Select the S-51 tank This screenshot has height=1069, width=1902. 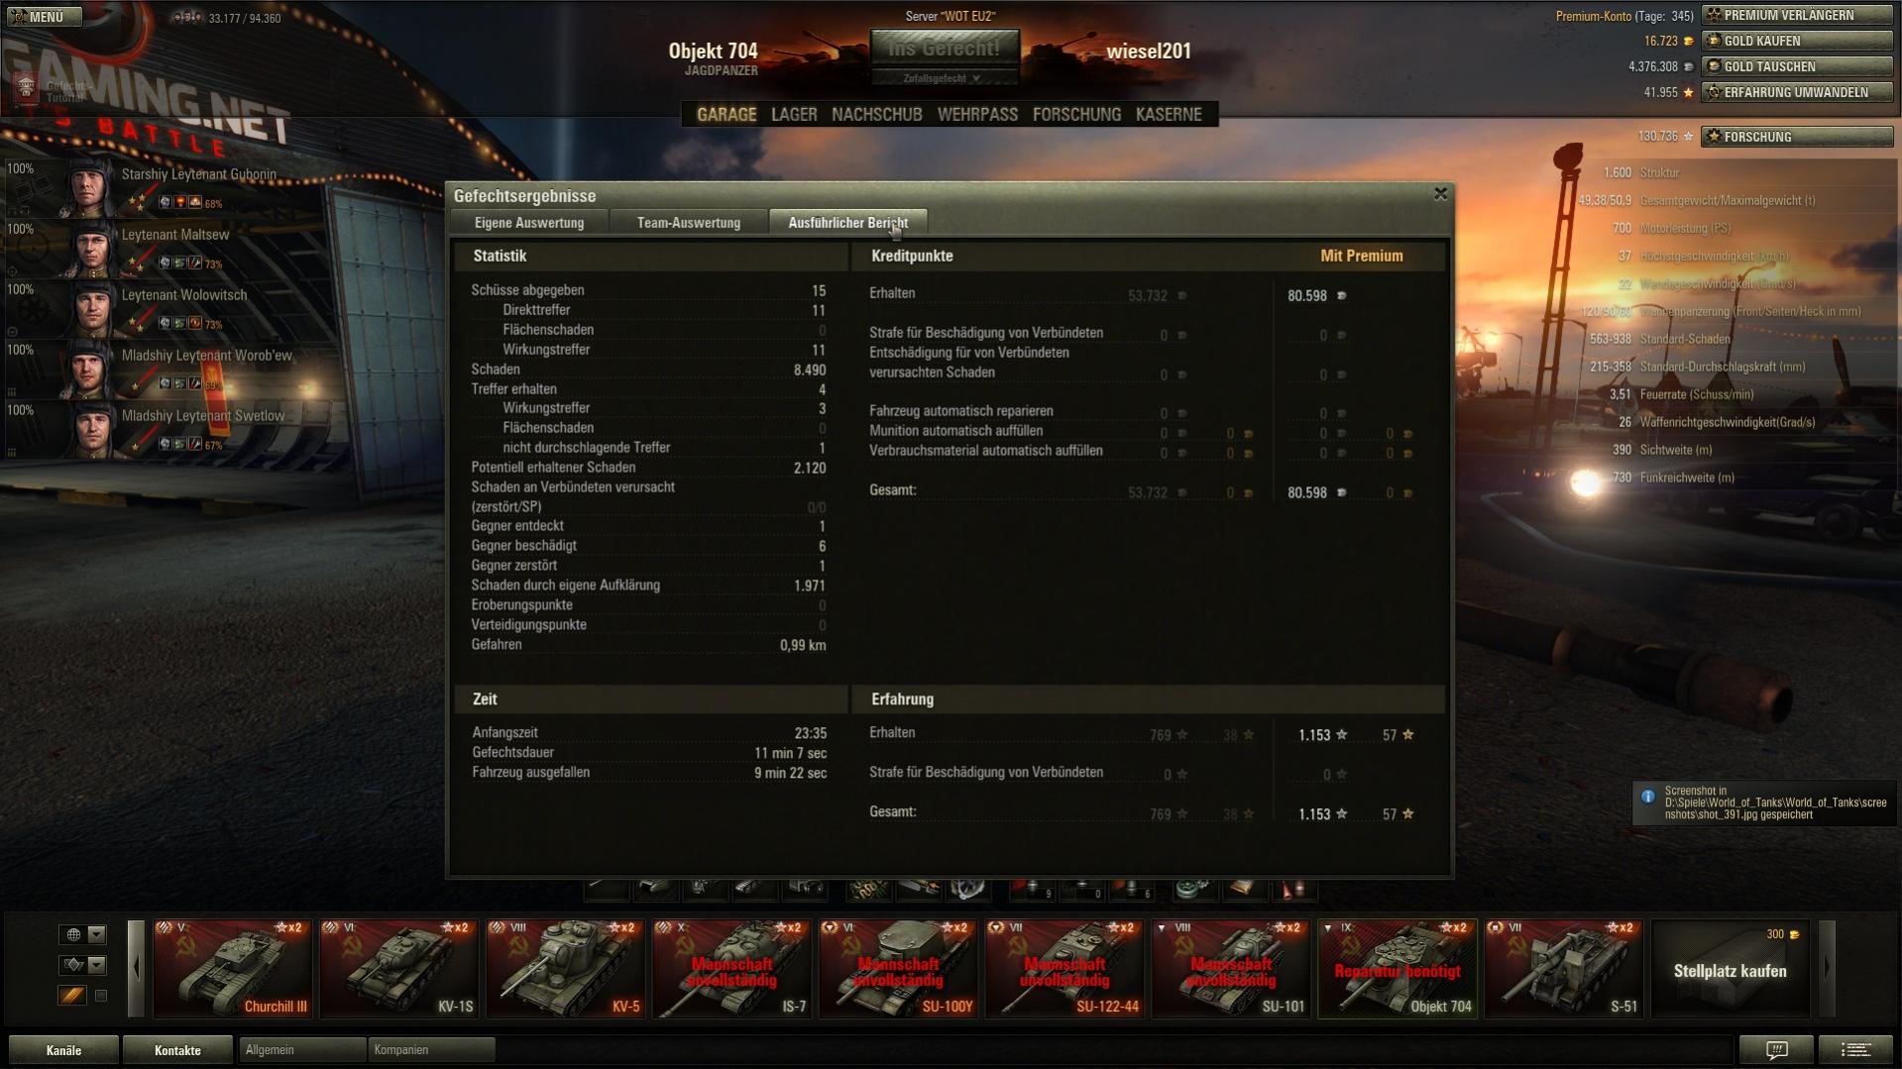pos(1565,969)
